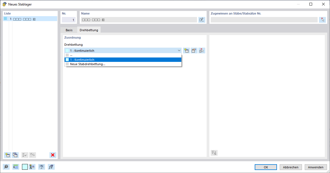Maximize the Neues Stablager window
The height and width of the screenshot is (173, 330).
(x=311, y=4)
